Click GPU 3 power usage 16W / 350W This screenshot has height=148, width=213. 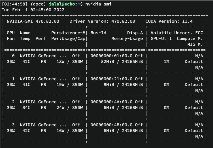pos(70,130)
